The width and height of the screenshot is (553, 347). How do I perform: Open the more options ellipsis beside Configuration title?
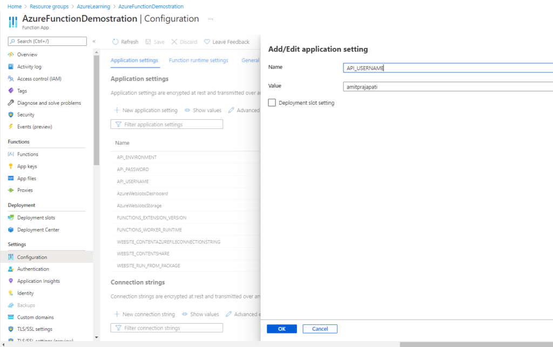(211, 19)
